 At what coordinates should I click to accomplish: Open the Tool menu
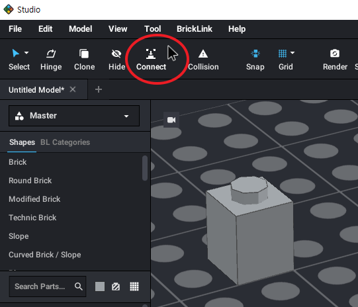pyautogui.click(x=152, y=29)
